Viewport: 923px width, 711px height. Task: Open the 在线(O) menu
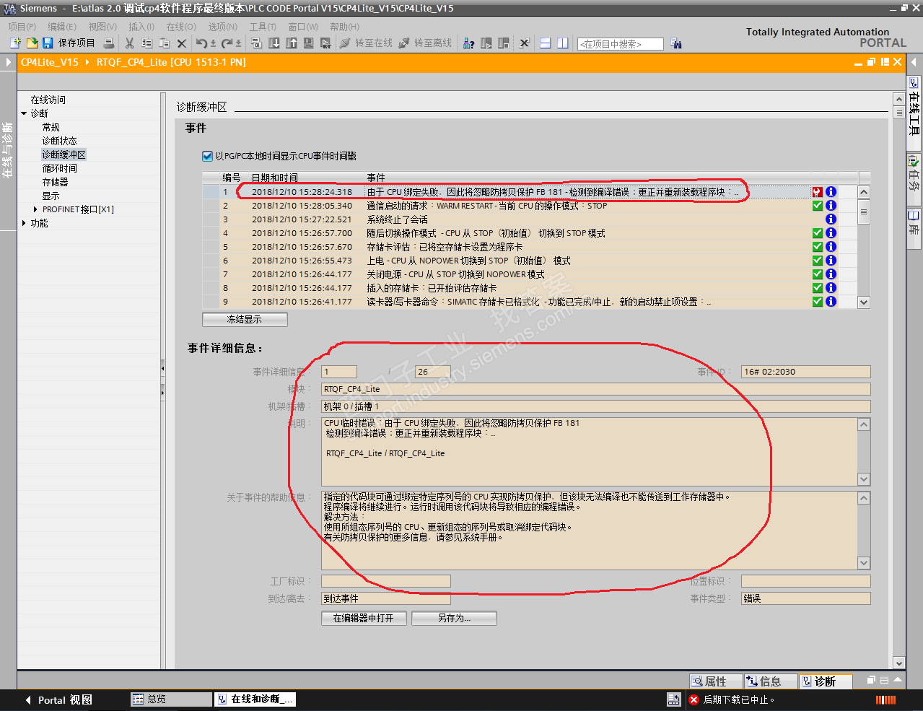[181, 27]
